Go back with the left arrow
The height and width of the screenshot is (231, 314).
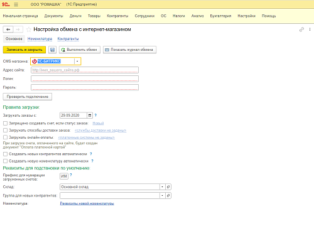pos(8,30)
